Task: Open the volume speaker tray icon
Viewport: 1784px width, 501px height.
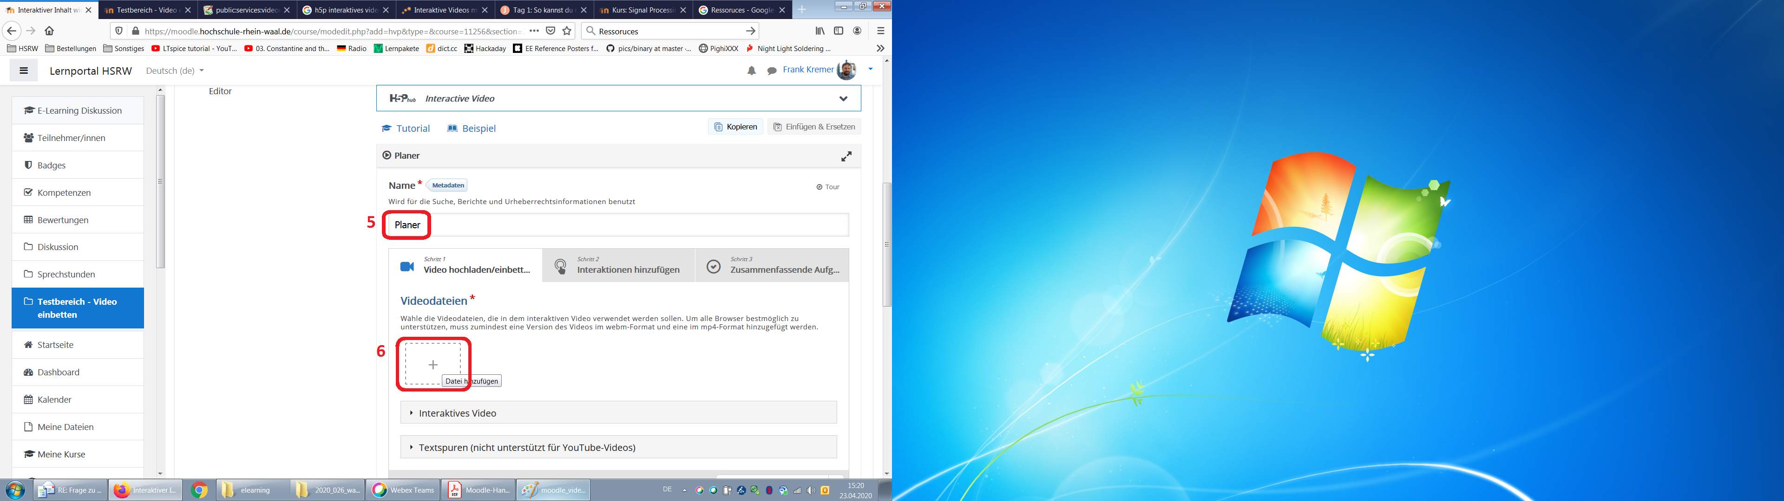Action: click(811, 490)
